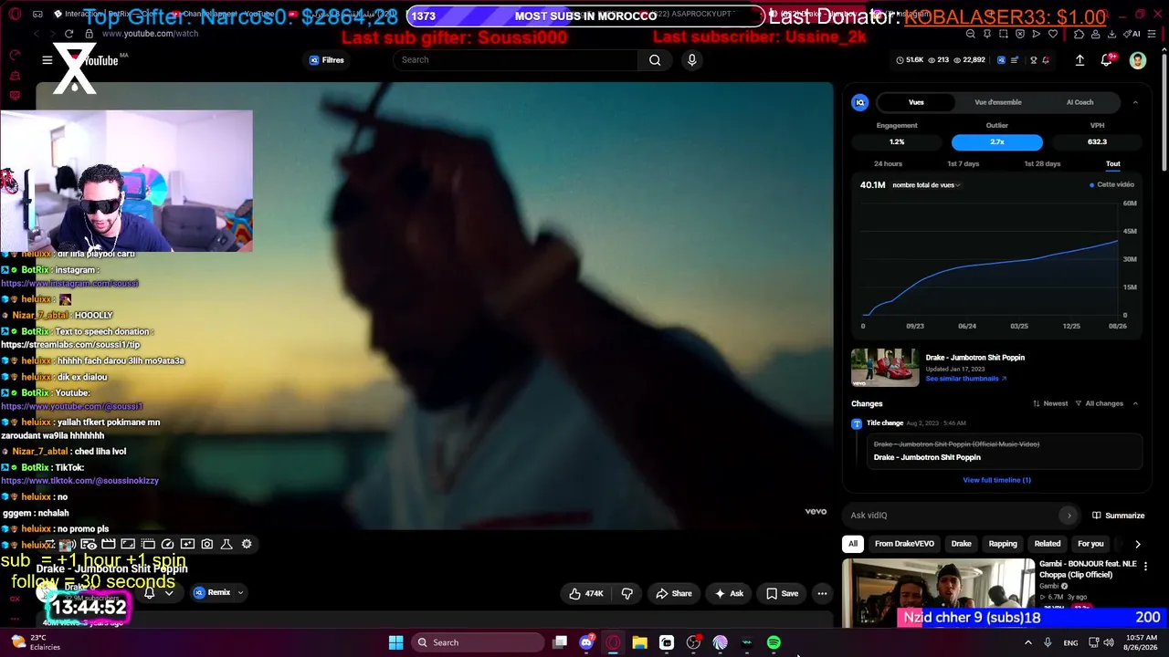Open the Newest sort dropdown

point(1050,403)
